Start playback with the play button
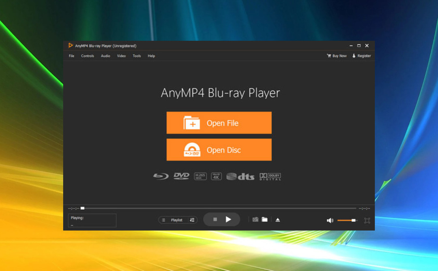 (x=228, y=220)
